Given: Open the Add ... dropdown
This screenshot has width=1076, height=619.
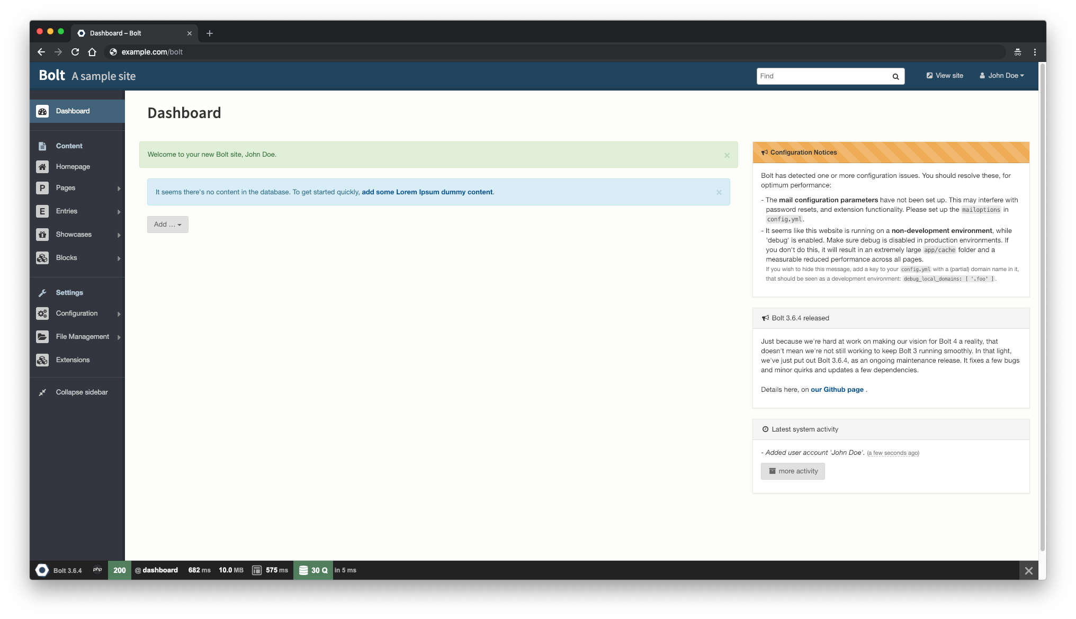Looking at the screenshot, I should (x=167, y=225).
